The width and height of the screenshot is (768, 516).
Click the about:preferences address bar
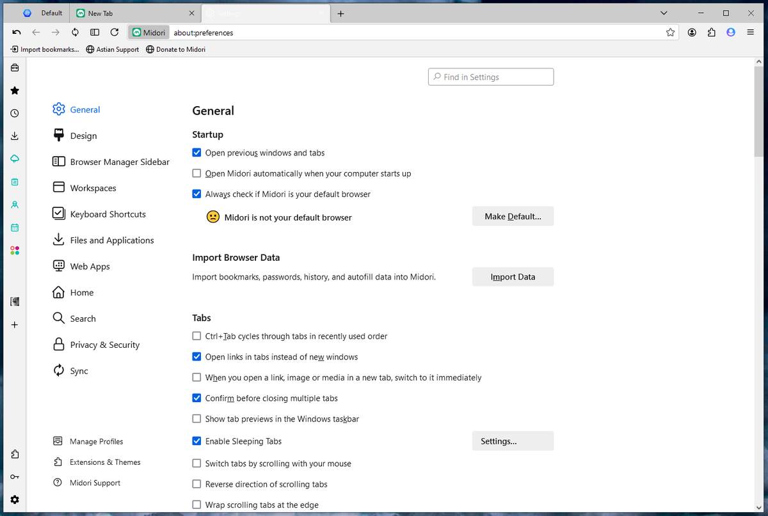tap(416, 32)
